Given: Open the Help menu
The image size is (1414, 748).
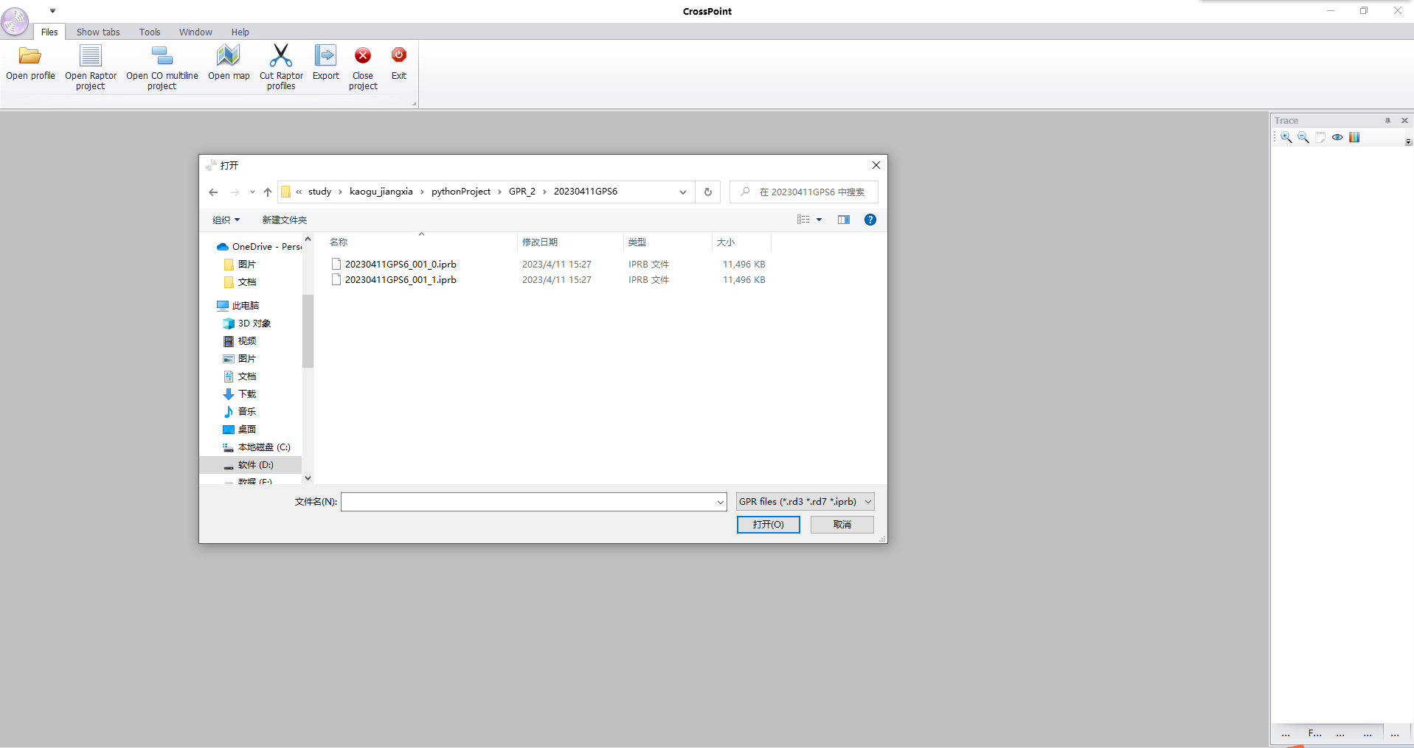Looking at the screenshot, I should coord(240,32).
